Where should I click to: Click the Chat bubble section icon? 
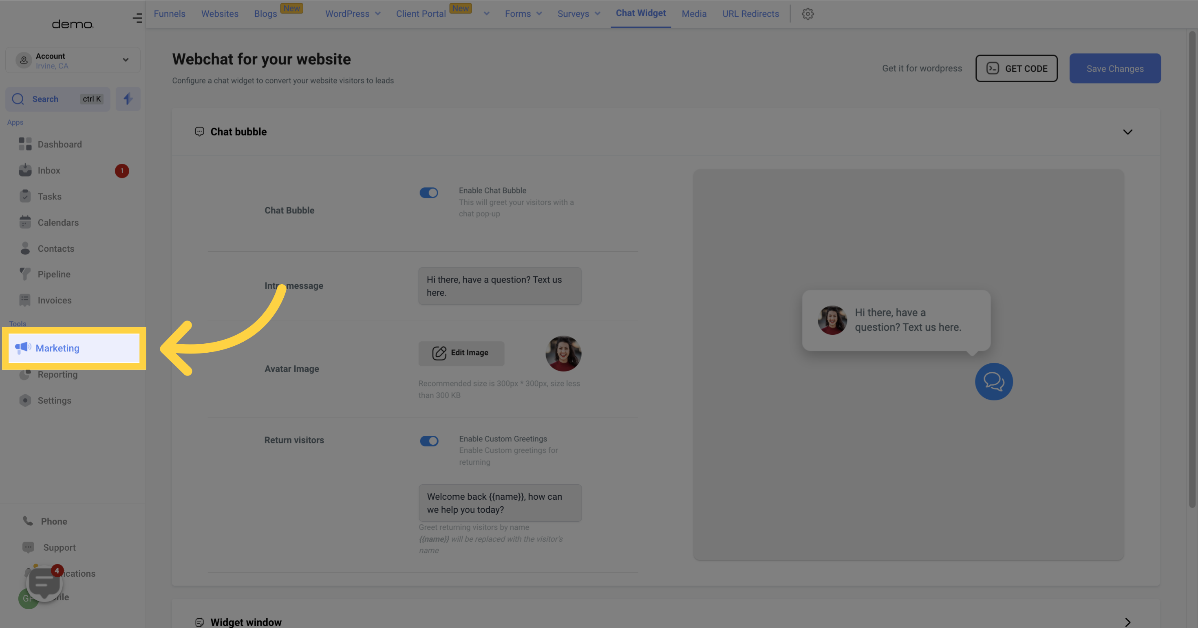click(199, 132)
